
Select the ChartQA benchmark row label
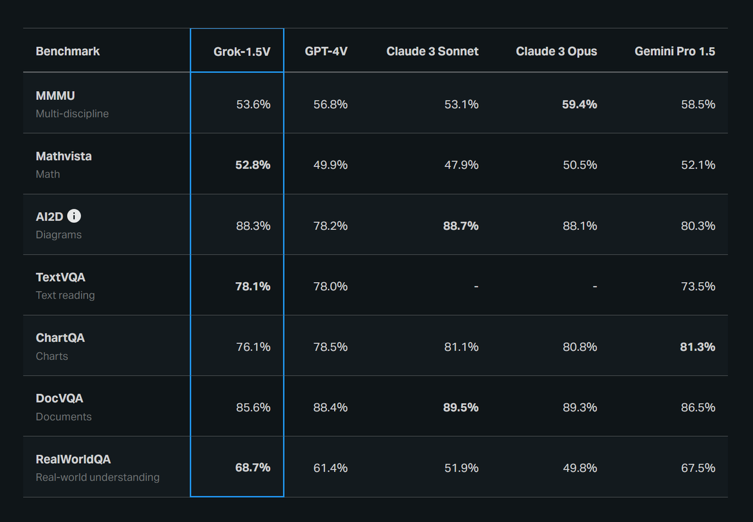pyautogui.click(x=60, y=337)
